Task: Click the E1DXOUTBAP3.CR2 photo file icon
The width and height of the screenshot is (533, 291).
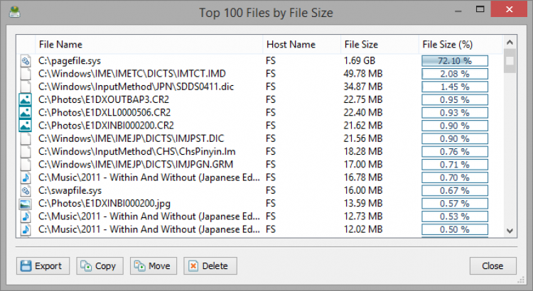Action: pyautogui.click(x=26, y=99)
